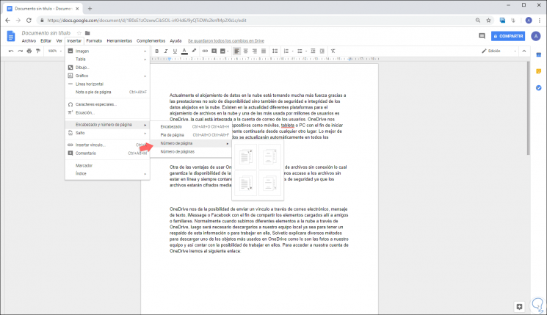Print the document with the printer icon
This screenshot has height=315, width=547.
point(29,51)
